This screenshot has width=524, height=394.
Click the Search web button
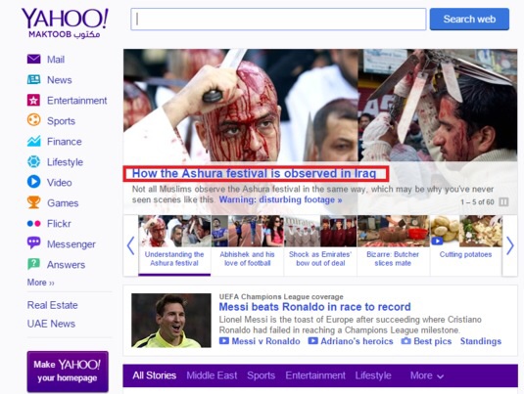click(469, 20)
